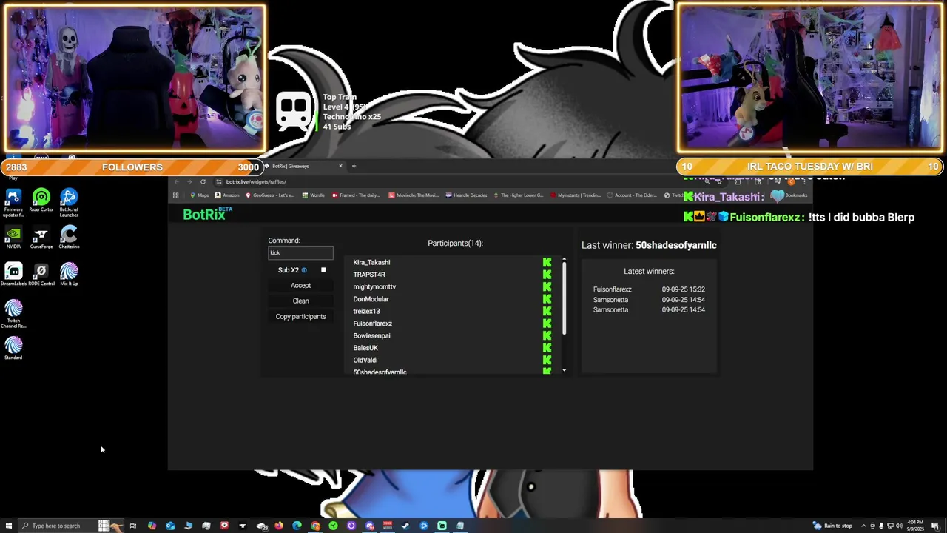Screen dimensions: 947x533
Task: Open Firefox from the taskbar
Action: point(279,526)
